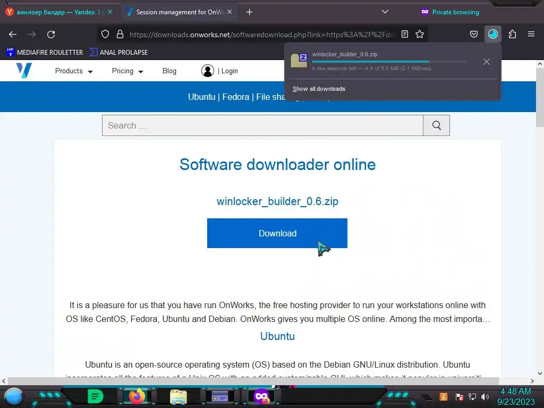Click the Software downloader online heading
Screen dimensions: 544x408
click(277, 165)
